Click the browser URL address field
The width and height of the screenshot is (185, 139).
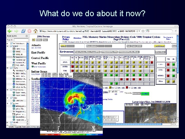pos(90,31)
